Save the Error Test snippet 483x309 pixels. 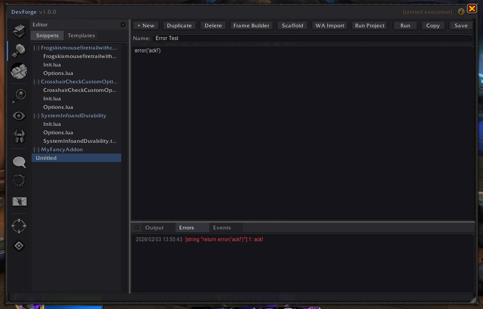[x=461, y=25]
